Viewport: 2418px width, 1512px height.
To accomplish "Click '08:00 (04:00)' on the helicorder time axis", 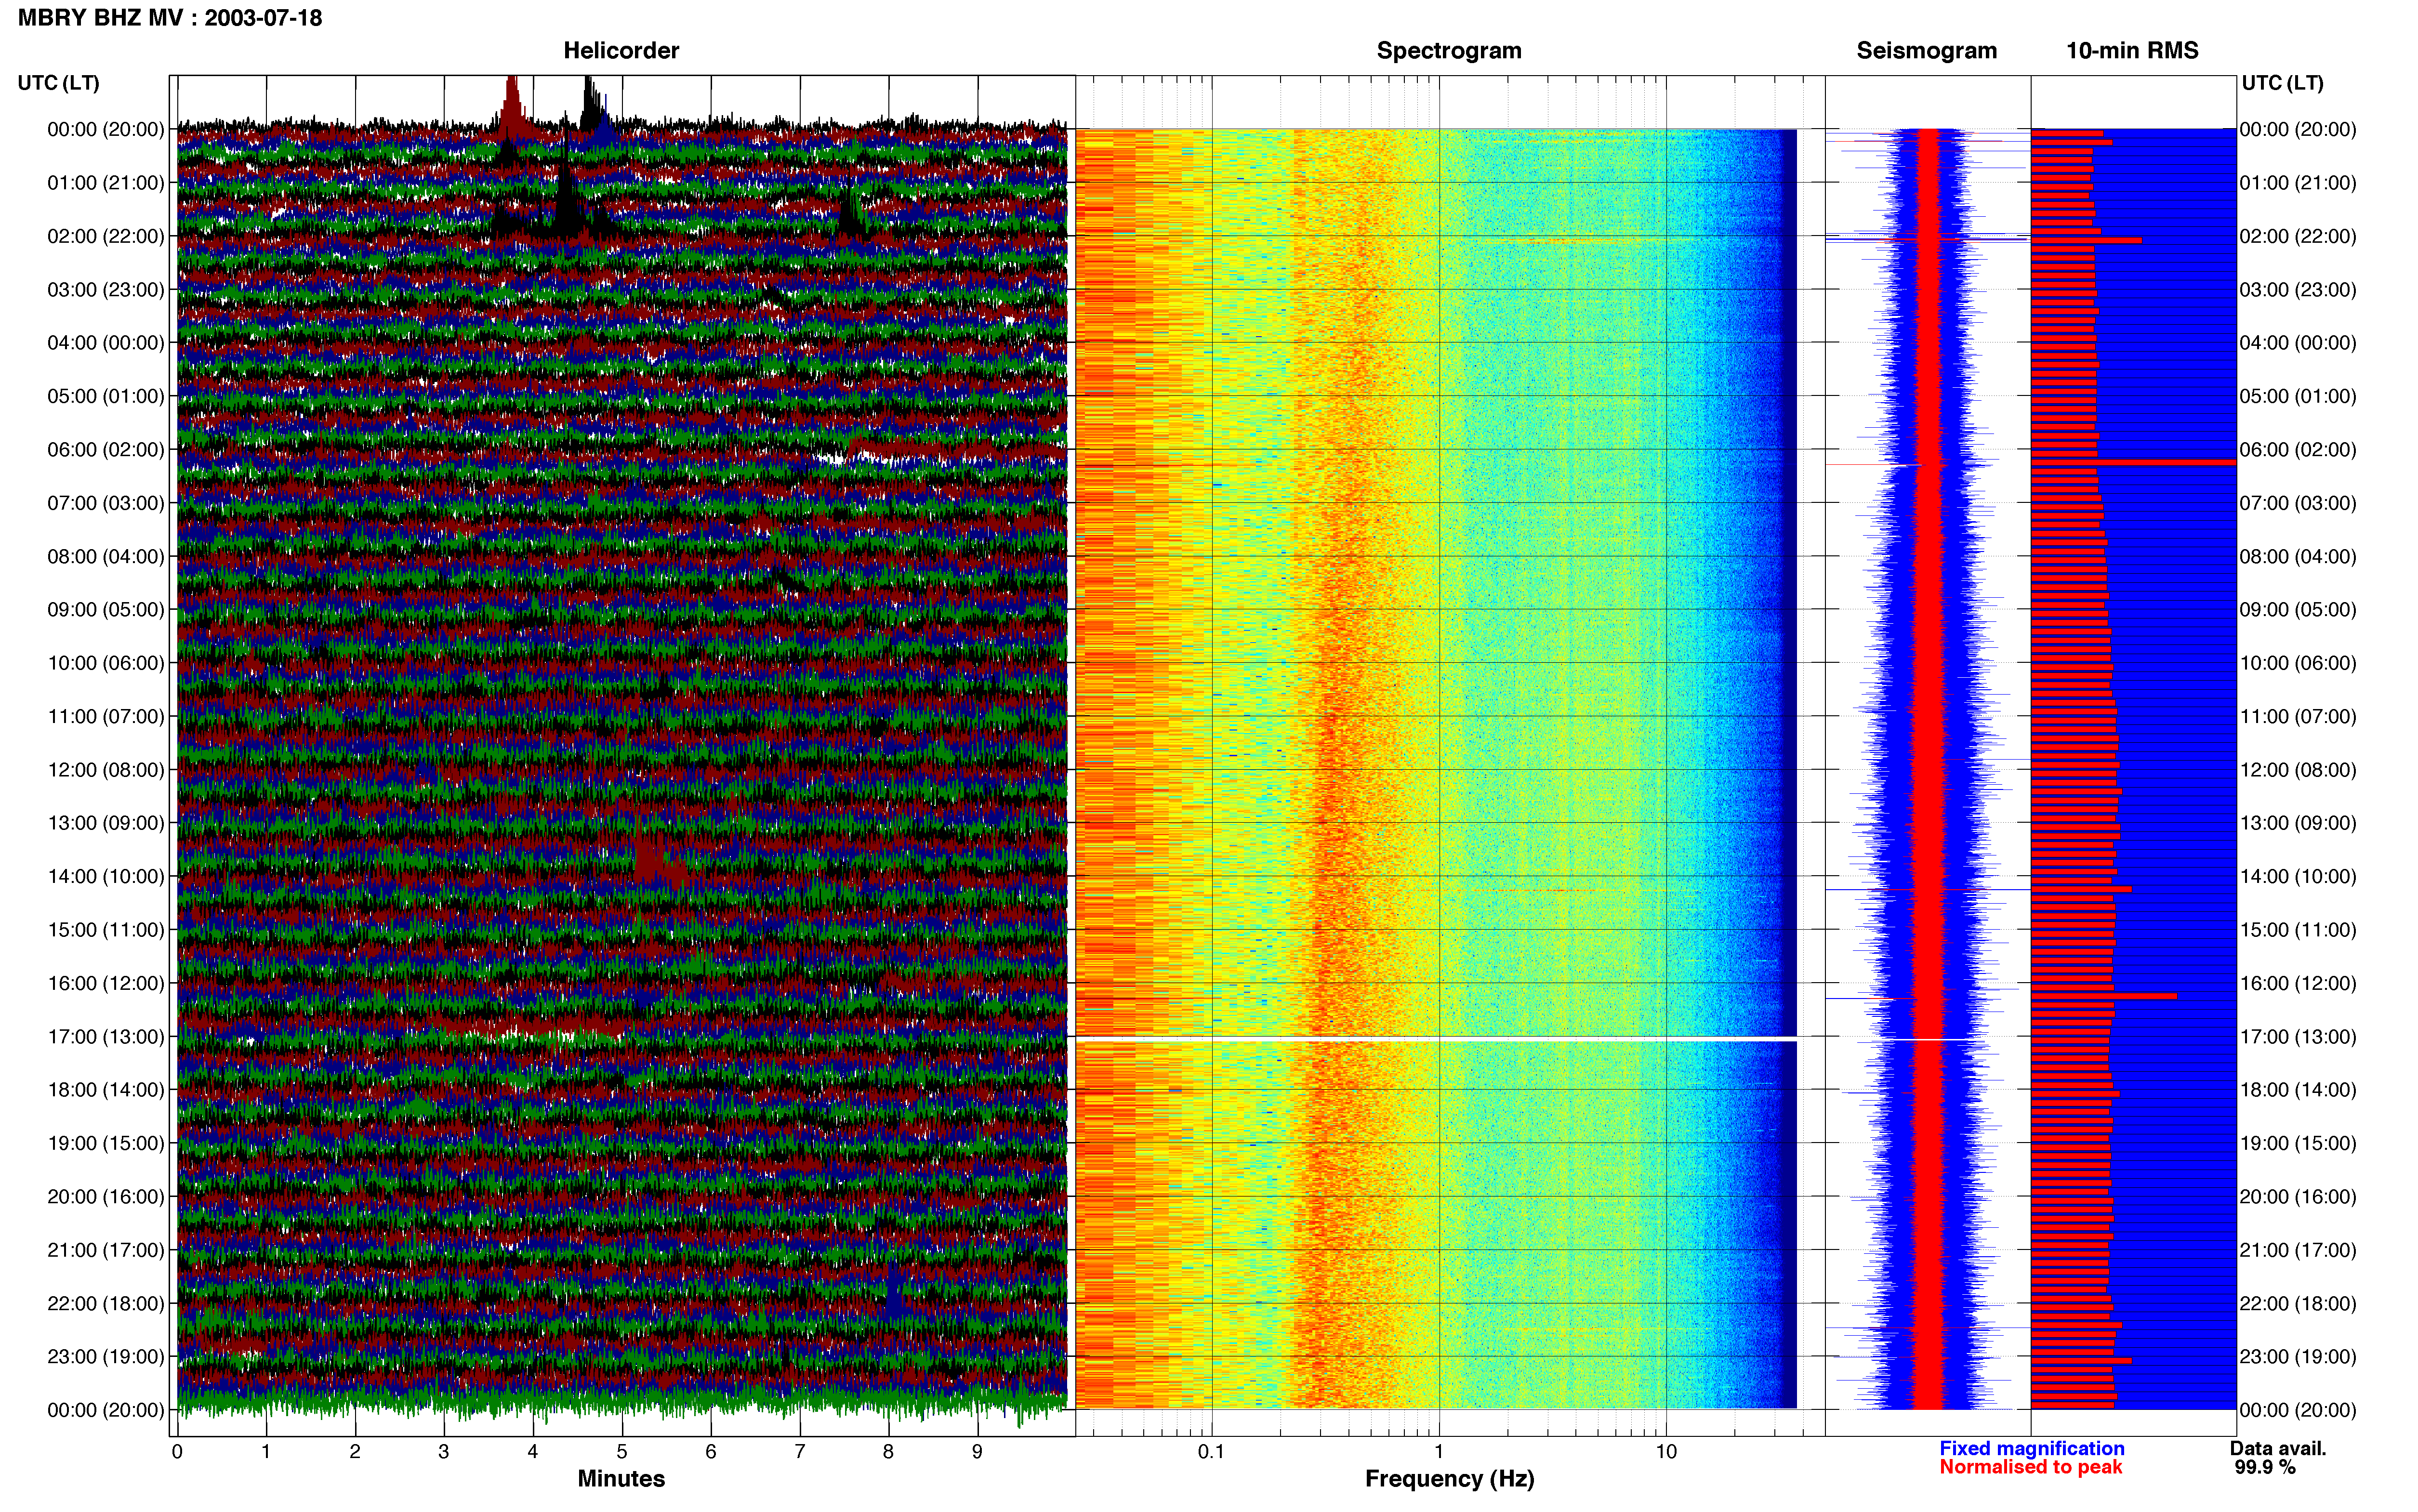I will click(106, 556).
